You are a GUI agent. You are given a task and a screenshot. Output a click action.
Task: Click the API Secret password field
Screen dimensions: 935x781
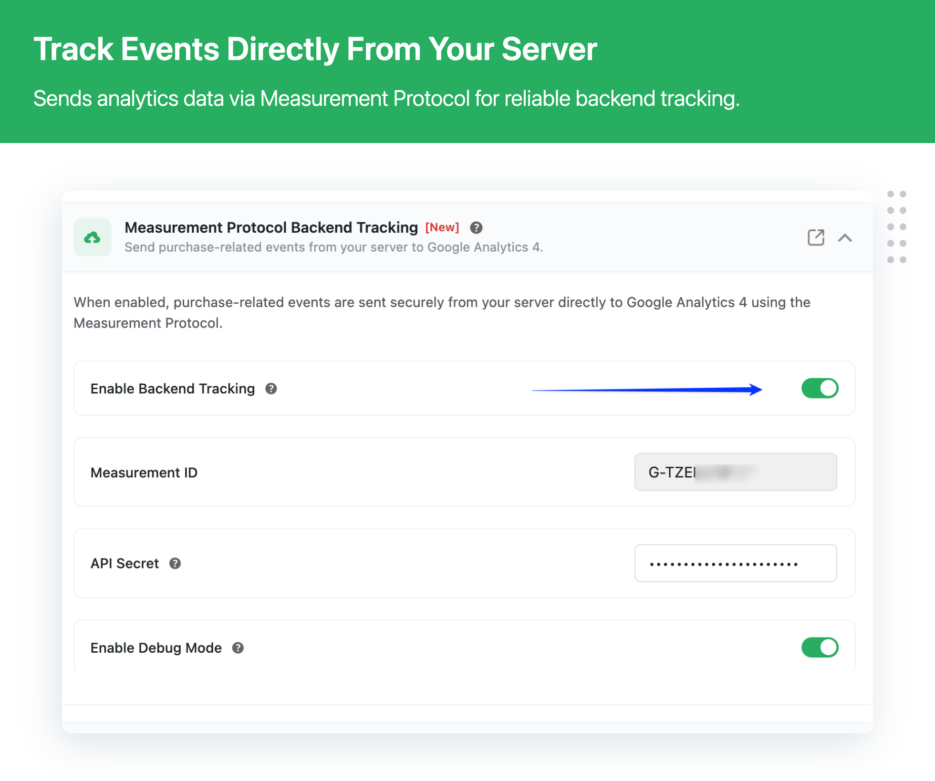click(x=736, y=563)
